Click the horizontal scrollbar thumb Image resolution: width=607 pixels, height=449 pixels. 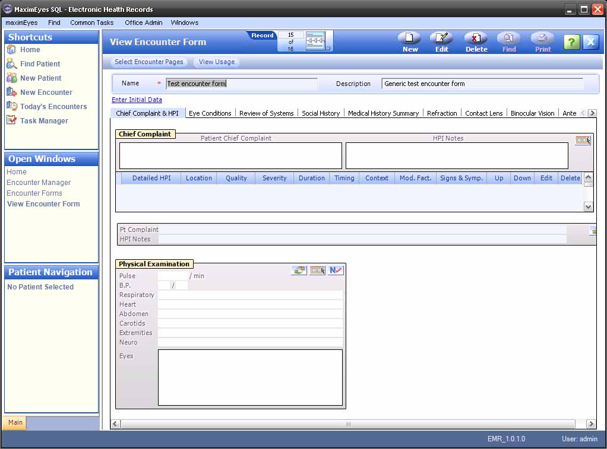pos(348,424)
